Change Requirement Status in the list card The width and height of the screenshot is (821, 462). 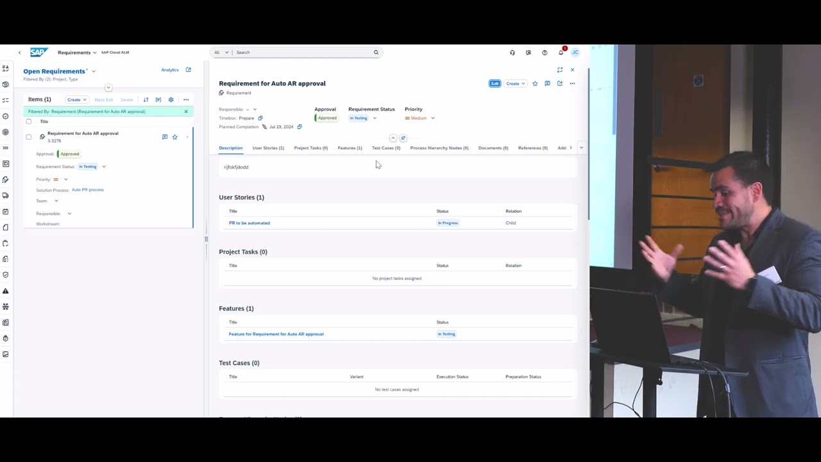[104, 167]
